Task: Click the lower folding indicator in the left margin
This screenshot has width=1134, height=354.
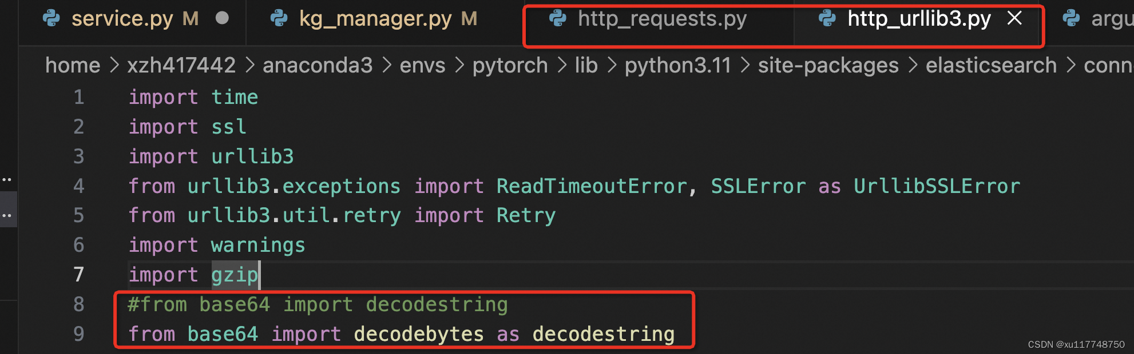Action: point(7,214)
